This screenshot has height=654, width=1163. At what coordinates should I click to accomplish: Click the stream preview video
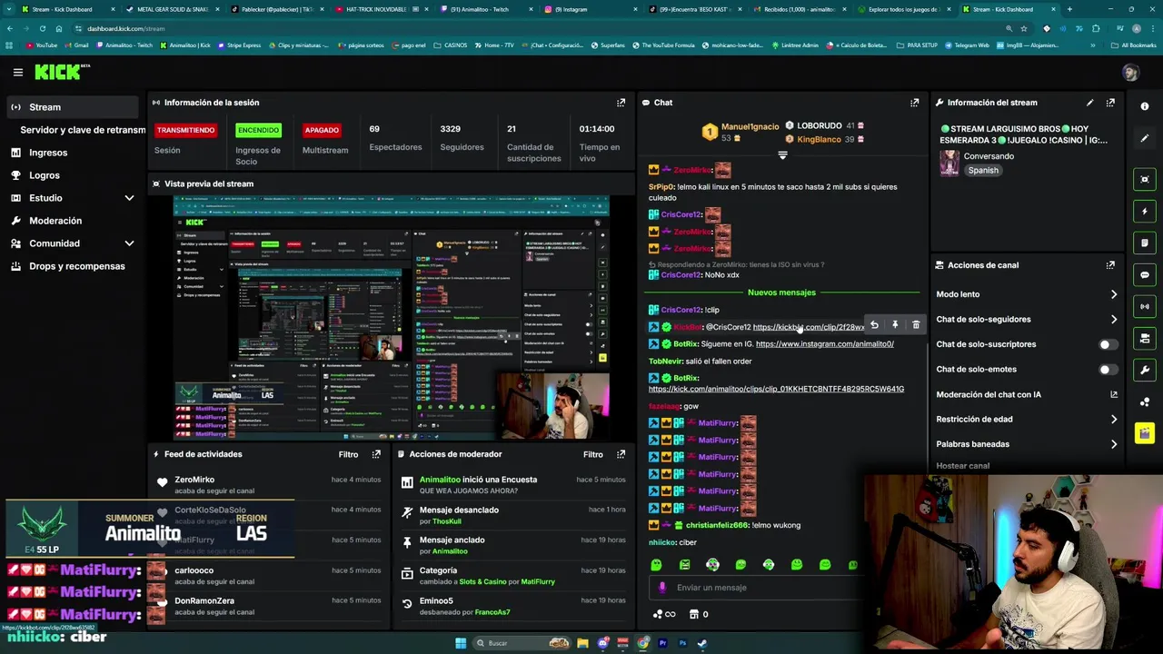[x=392, y=318]
